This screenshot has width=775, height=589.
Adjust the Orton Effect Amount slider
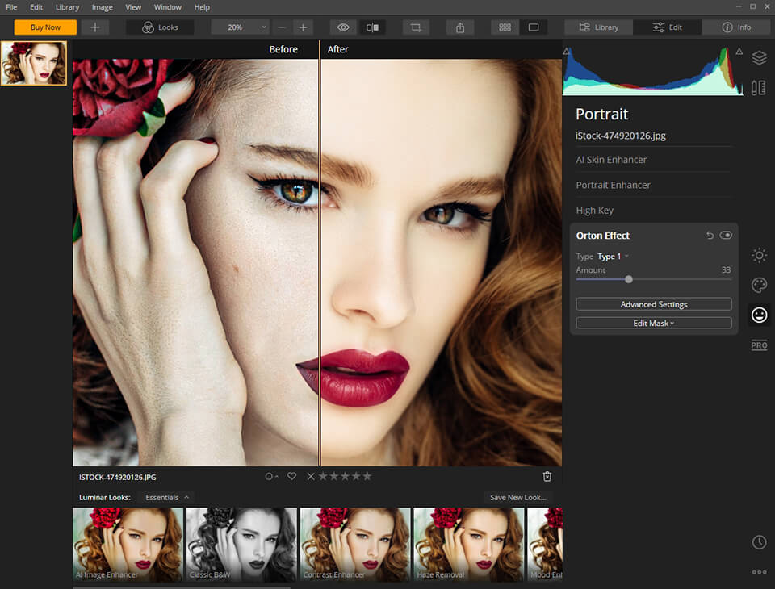tap(629, 278)
